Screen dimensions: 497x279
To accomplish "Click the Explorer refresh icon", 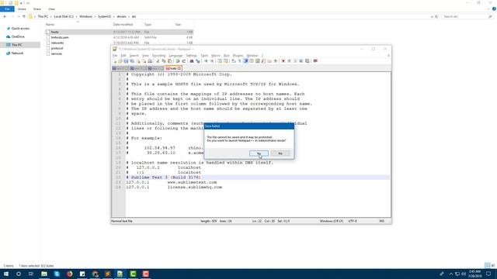I will [x=436, y=16].
